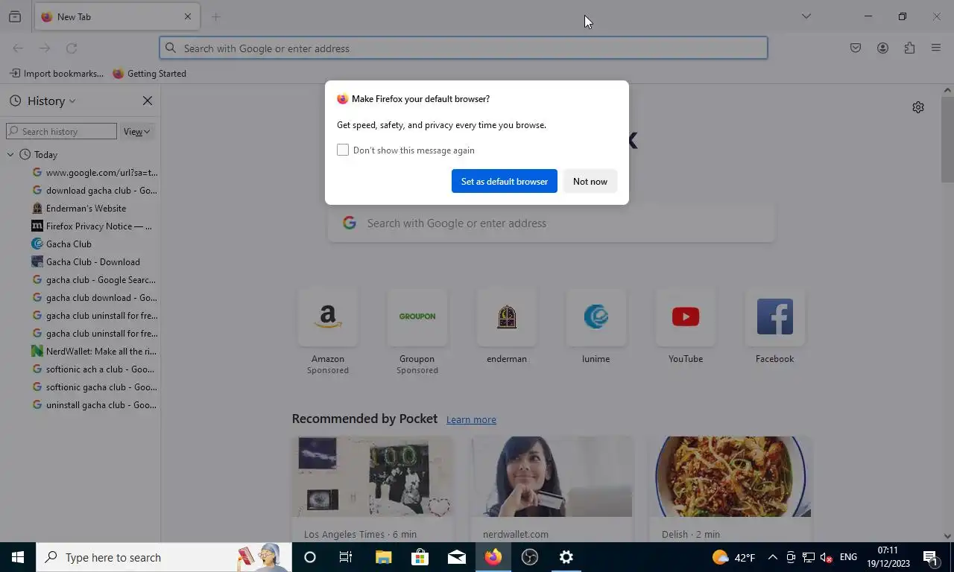954x572 pixels.
Task: Open the Extensions puzzle icon
Action: [909, 48]
